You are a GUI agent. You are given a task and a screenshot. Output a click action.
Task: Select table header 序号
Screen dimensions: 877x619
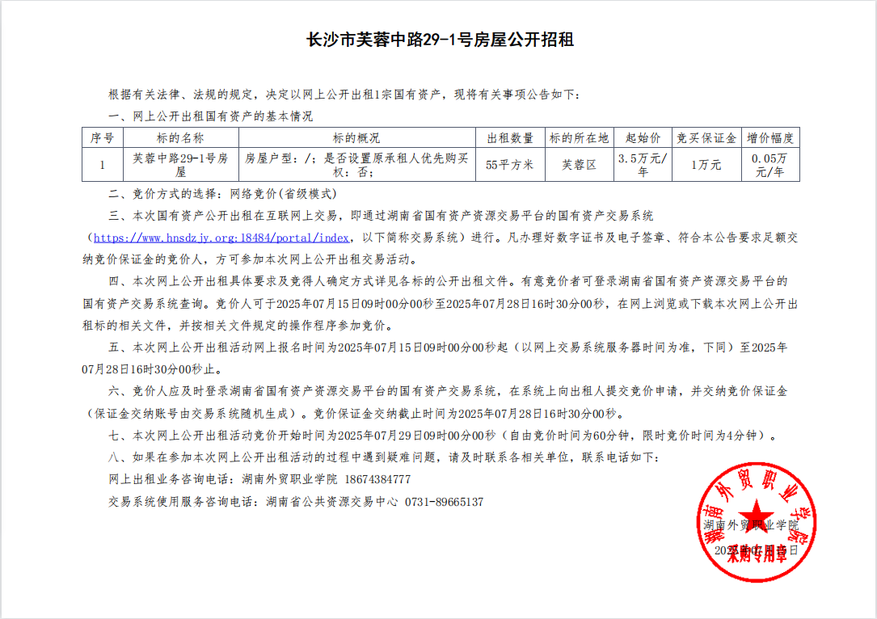[103, 137]
